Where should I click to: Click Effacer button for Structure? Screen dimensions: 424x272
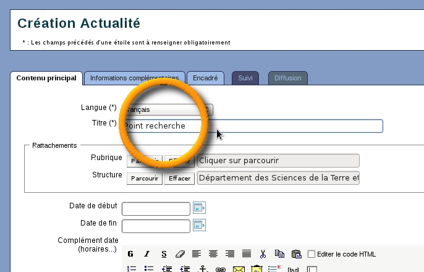point(179,179)
